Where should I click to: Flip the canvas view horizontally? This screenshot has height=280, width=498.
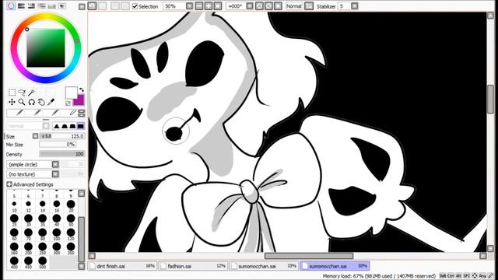tap(309, 6)
